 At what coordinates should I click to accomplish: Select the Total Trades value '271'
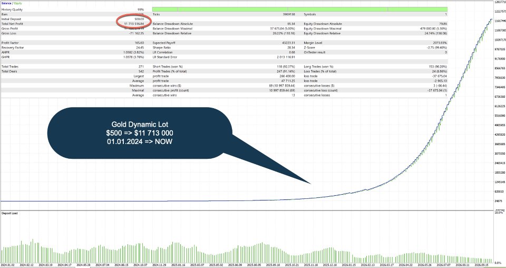[141, 66]
